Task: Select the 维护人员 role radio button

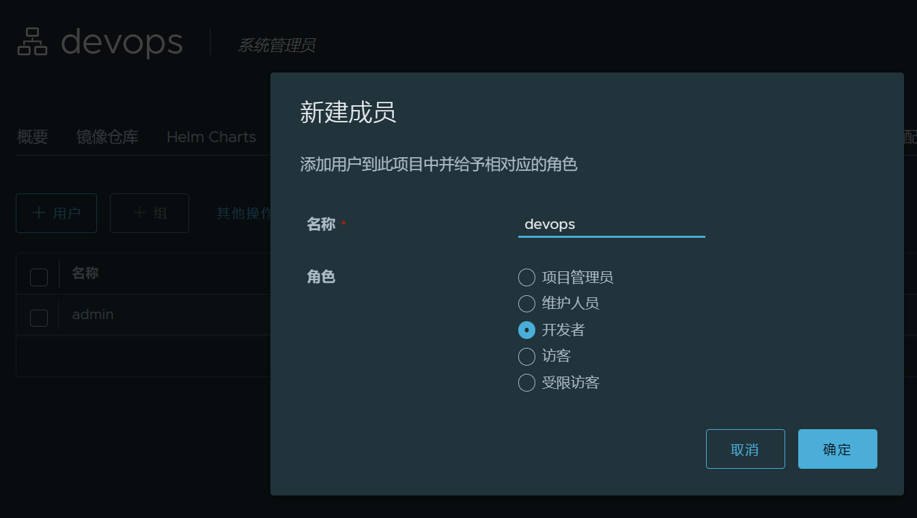Action: click(x=526, y=303)
